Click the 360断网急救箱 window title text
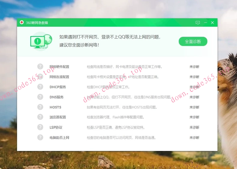Viewport: 237px width, 169px height. [37, 23]
